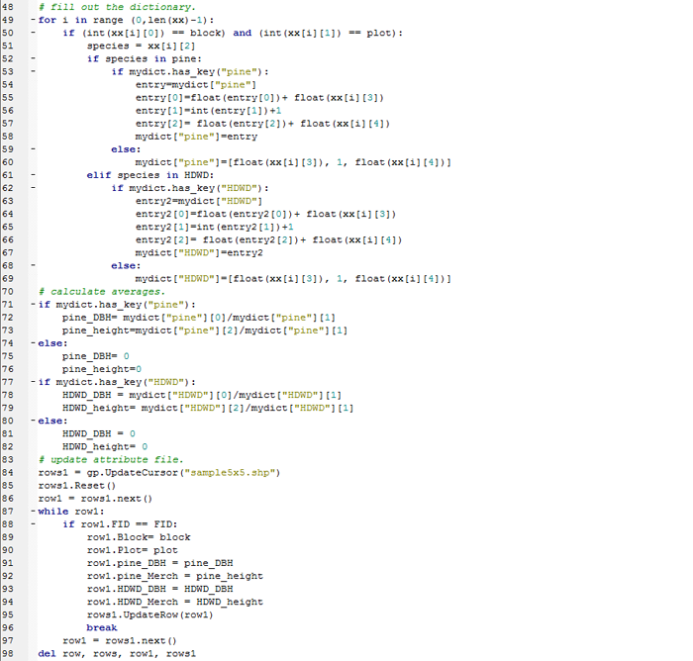This screenshot has width=693, height=661.
Task: Click line 73 computing pine_height from mydict
Action: [205, 330]
